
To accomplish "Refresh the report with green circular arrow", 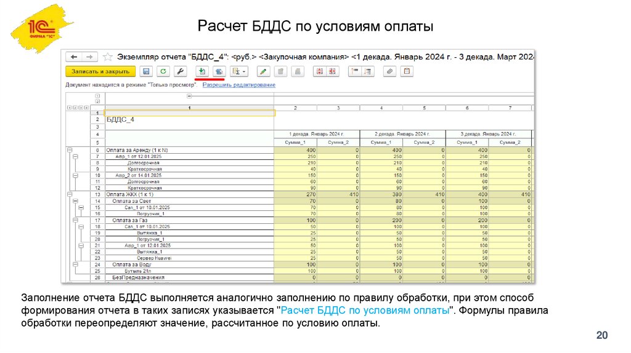I will point(163,71).
